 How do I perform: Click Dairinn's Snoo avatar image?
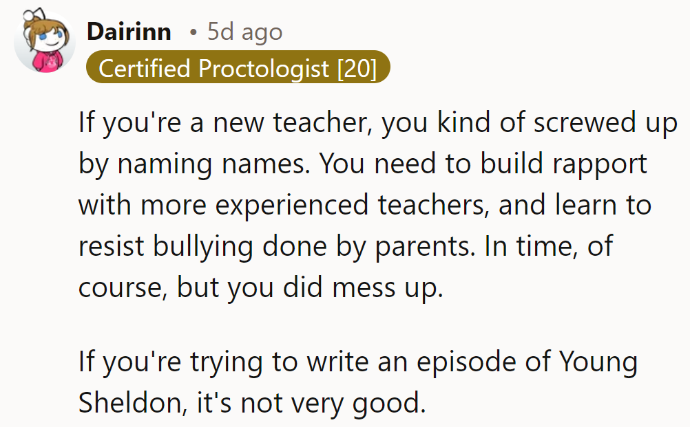pyautogui.click(x=45, y=41)
